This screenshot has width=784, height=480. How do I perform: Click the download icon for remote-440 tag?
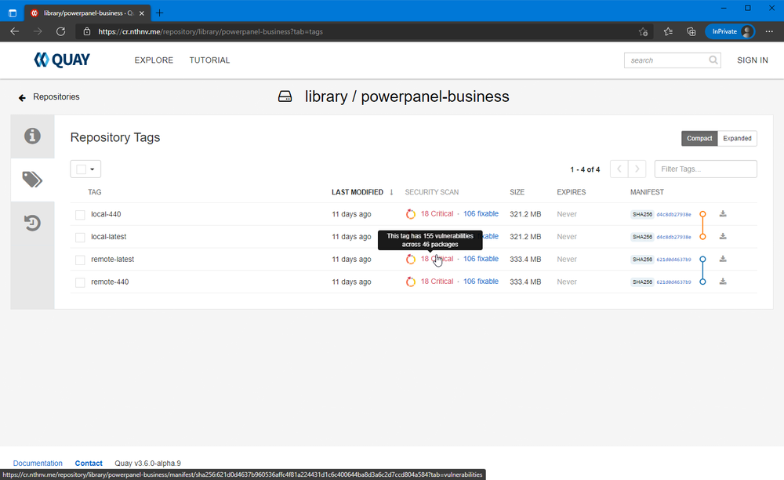click(723, 282)
